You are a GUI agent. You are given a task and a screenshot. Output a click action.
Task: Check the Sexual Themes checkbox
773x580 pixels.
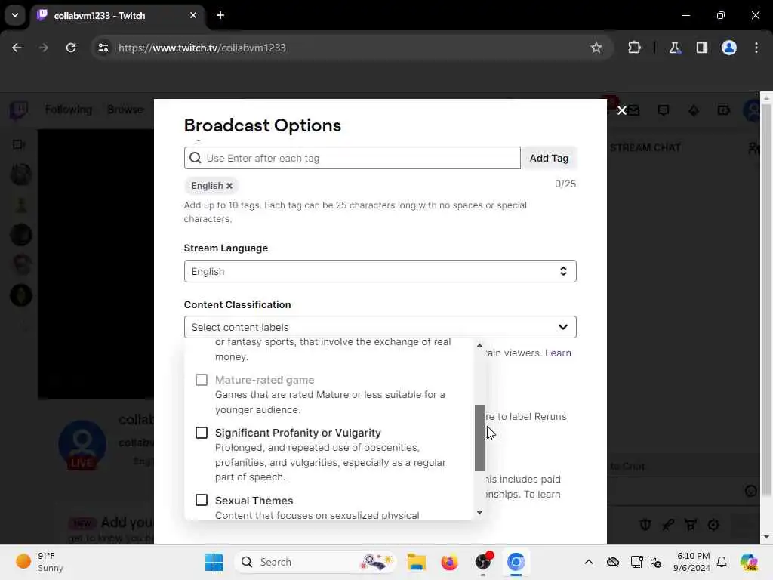(201, 500)
